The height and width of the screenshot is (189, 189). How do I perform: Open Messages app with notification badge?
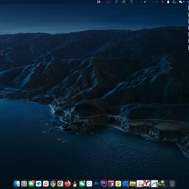point(31,184)
